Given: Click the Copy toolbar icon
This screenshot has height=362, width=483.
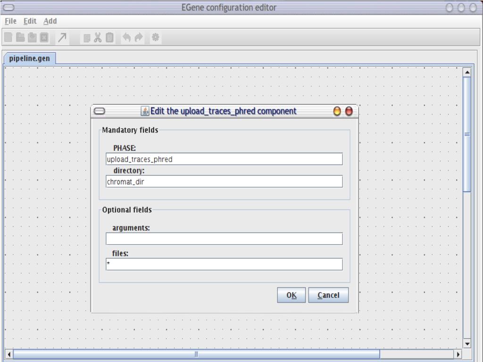Looking at the screenshot, I should [87, 38].
